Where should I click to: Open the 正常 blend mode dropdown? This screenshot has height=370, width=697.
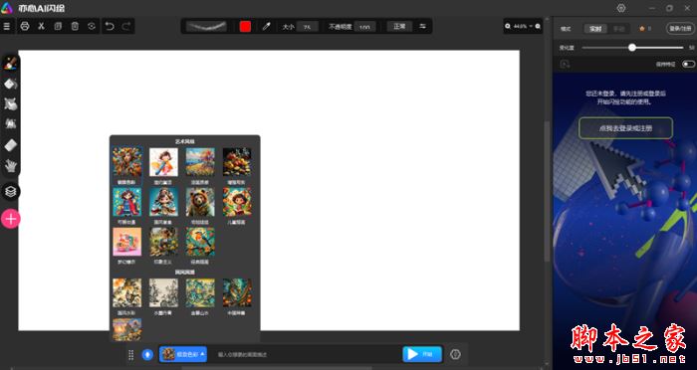(x=399, y=26)
